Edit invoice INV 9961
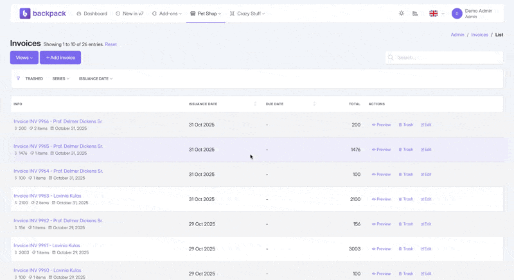 pyautogui.click(x=426, y=249)
